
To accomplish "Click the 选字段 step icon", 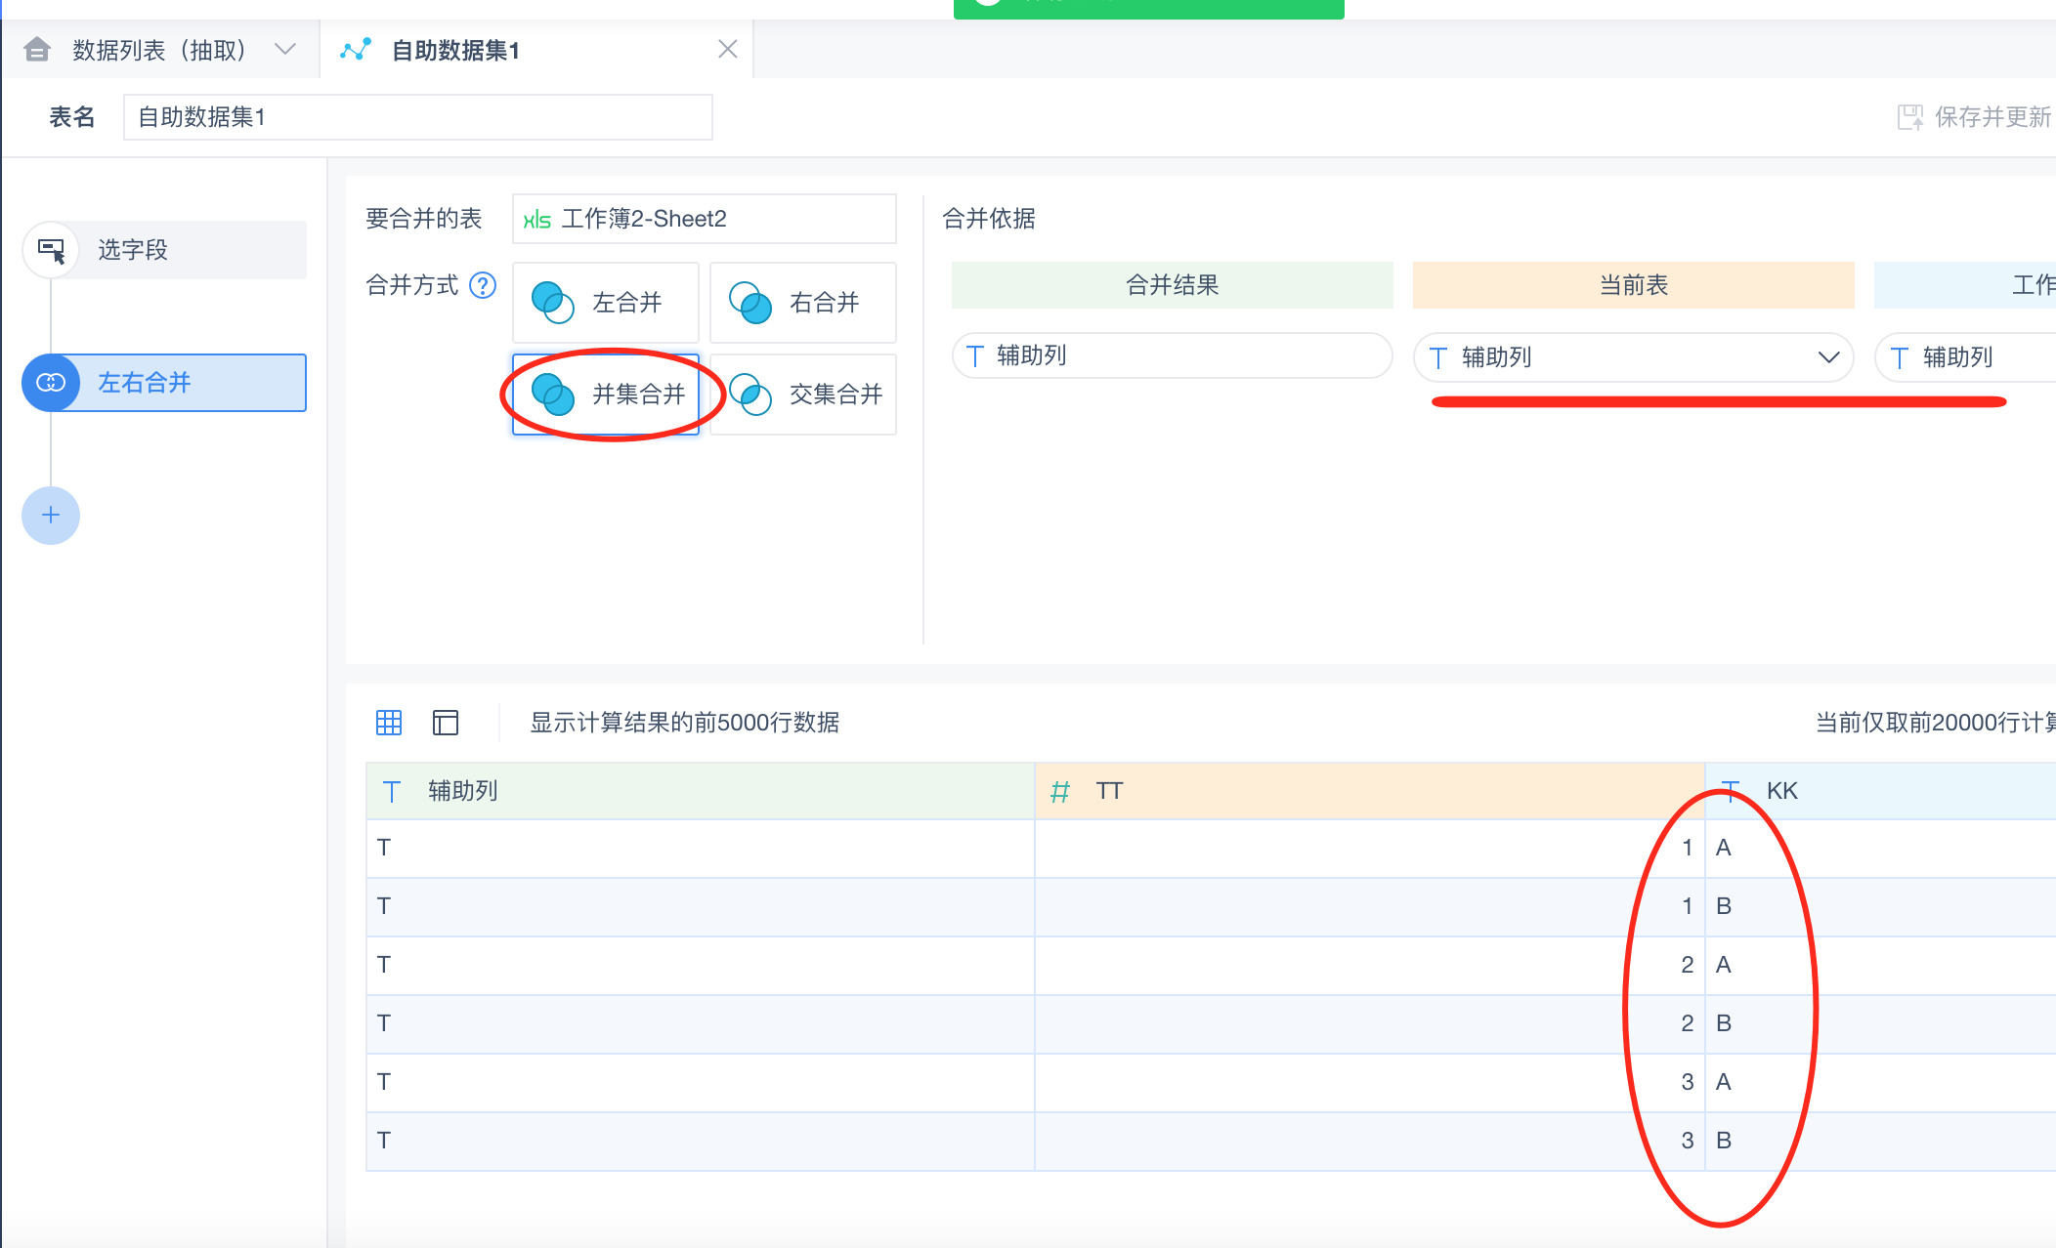I will [51, 250].
